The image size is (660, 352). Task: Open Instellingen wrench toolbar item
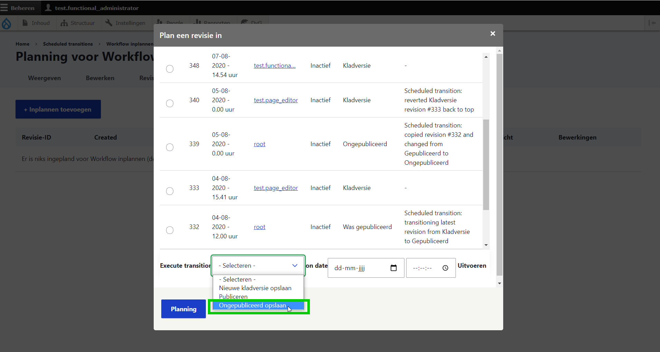pos(125,23)
